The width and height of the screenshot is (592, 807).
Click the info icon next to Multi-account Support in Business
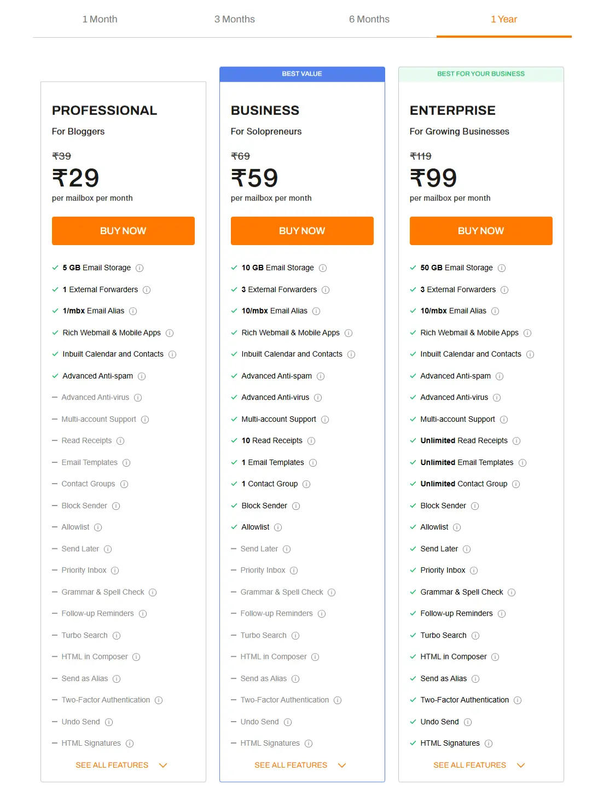click(x=324, y=419)
